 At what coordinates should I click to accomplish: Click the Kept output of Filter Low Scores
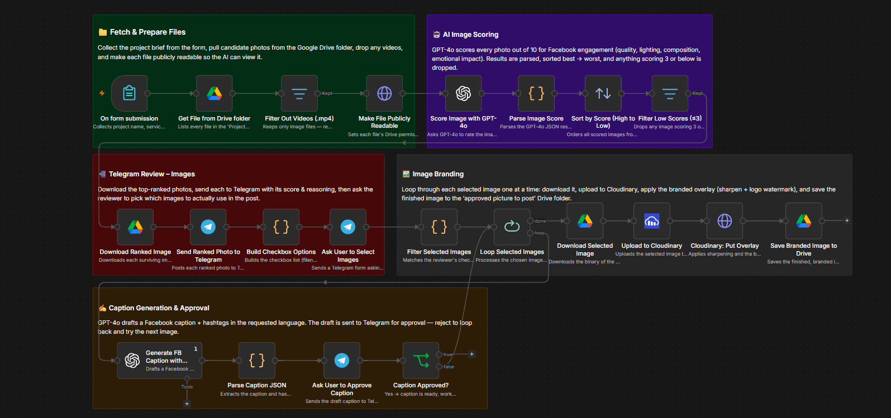688,93
